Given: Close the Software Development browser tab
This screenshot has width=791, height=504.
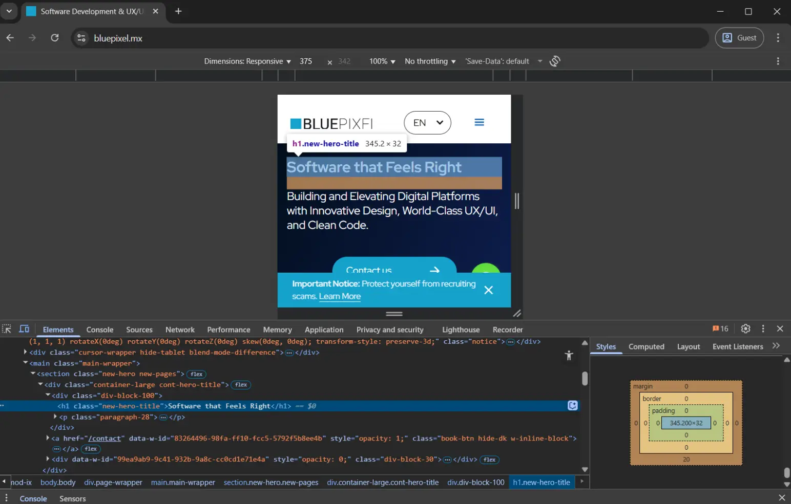Looking at the screenshot, I should tap(155, 11).
